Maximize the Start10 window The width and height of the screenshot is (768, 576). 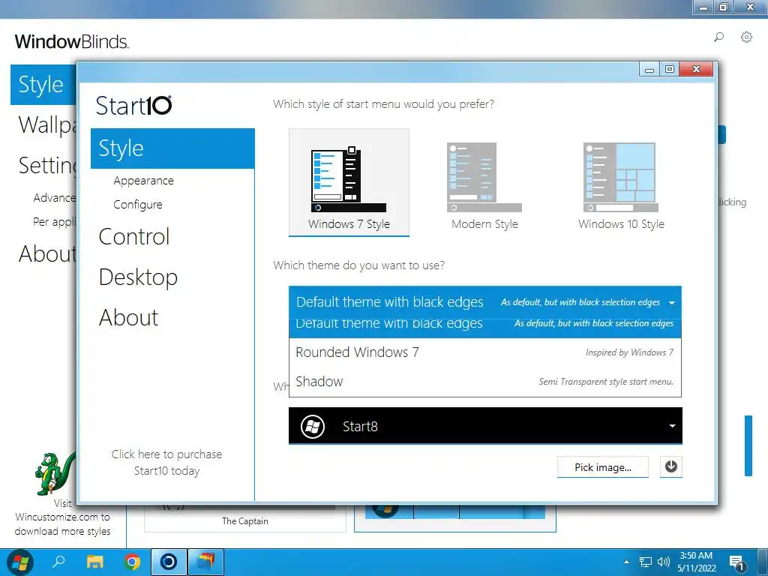pos(670,70)
